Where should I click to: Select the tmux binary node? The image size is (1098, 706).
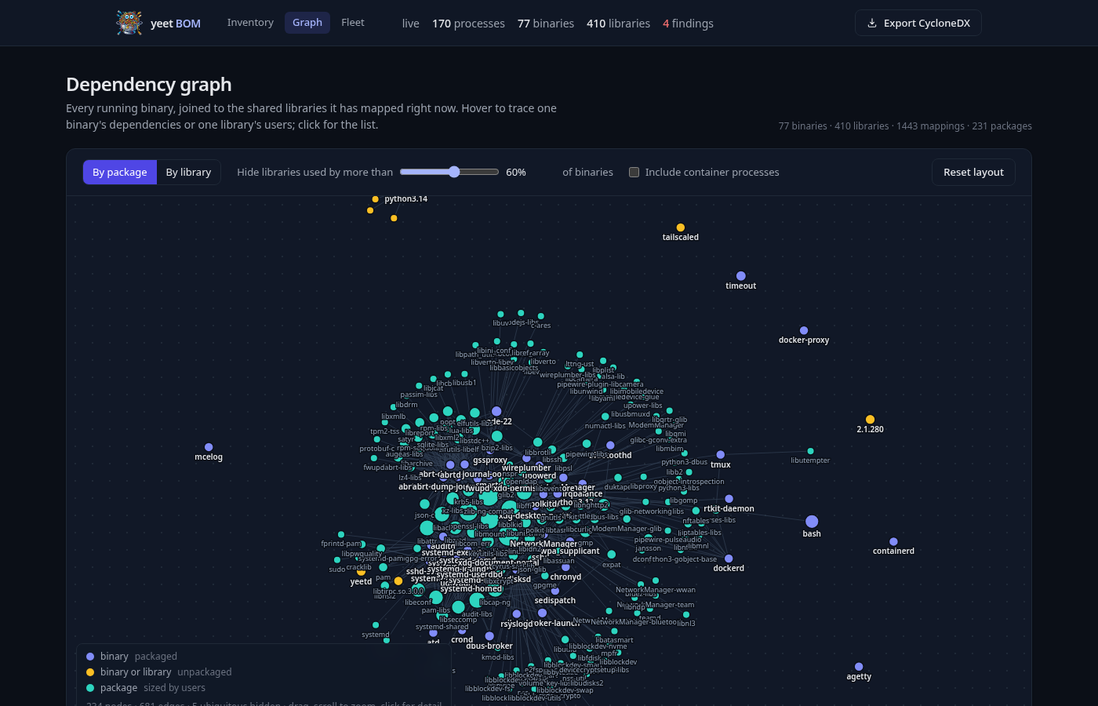click(x=721, y=455)
